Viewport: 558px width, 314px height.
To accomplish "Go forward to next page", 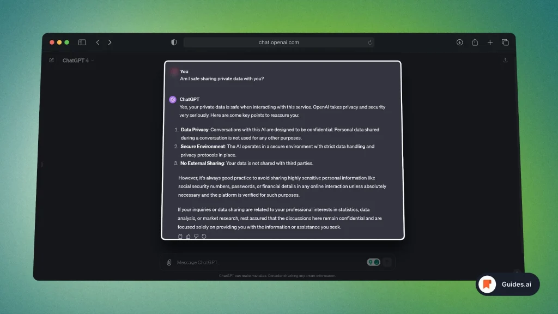I will point(110,43).
